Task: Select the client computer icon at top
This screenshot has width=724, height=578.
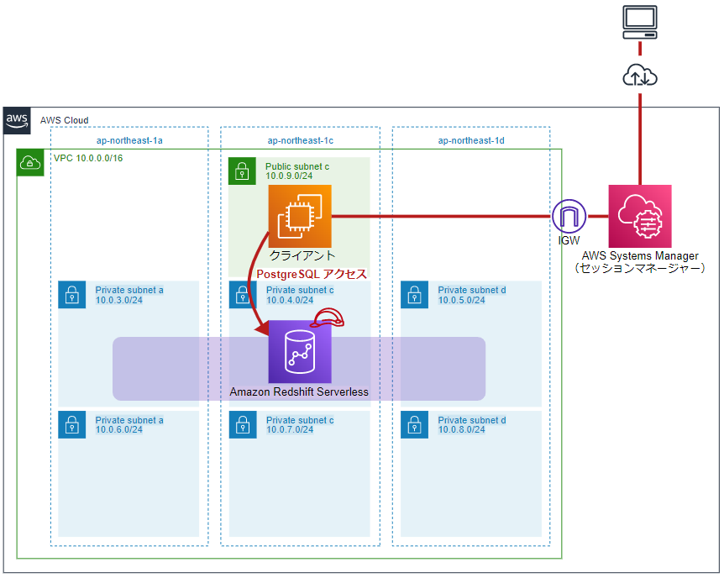Action: [x=640, y=22]
